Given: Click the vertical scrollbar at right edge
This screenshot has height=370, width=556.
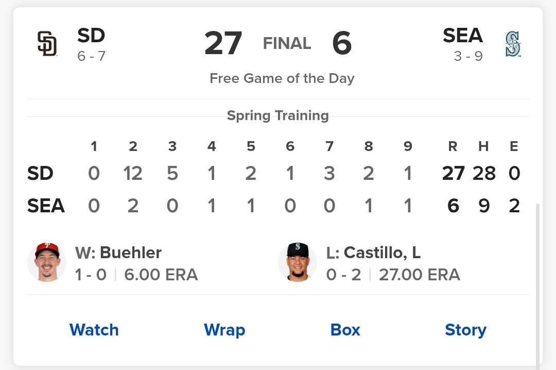Looking at the screenshot, I should click(x=537, y=286).
